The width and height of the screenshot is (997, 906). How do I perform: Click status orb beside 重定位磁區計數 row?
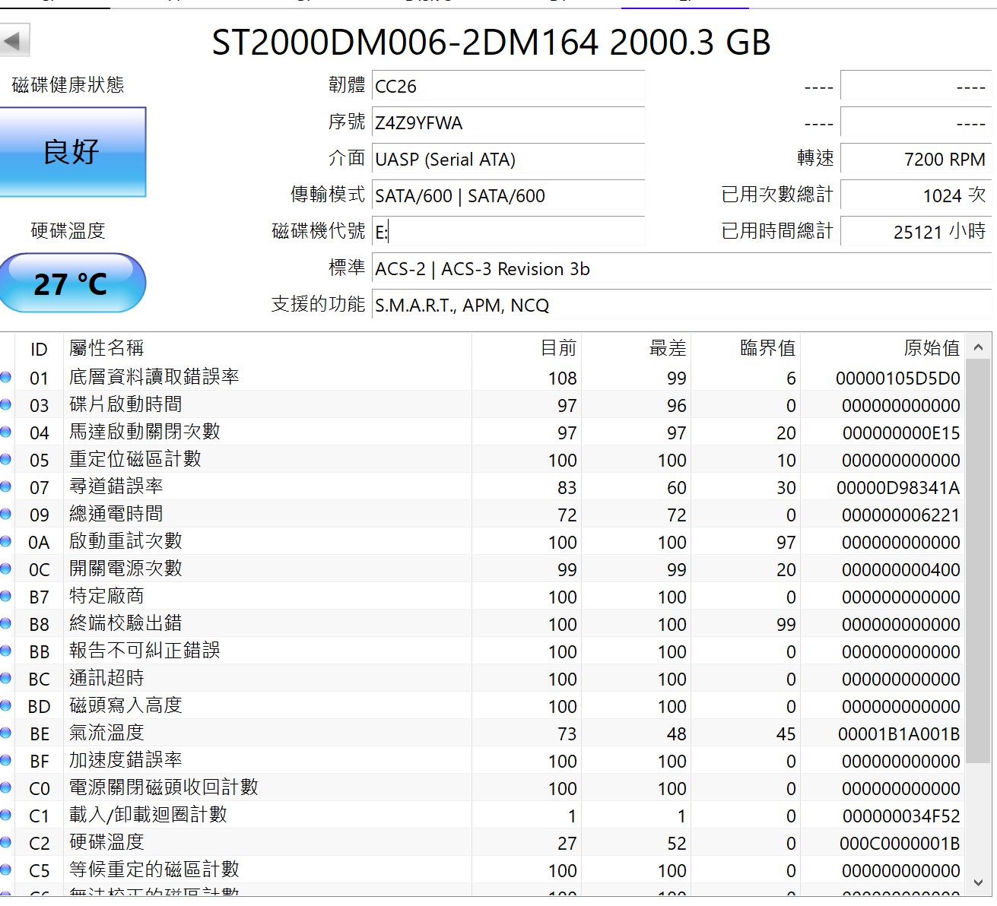coord(6,459)
